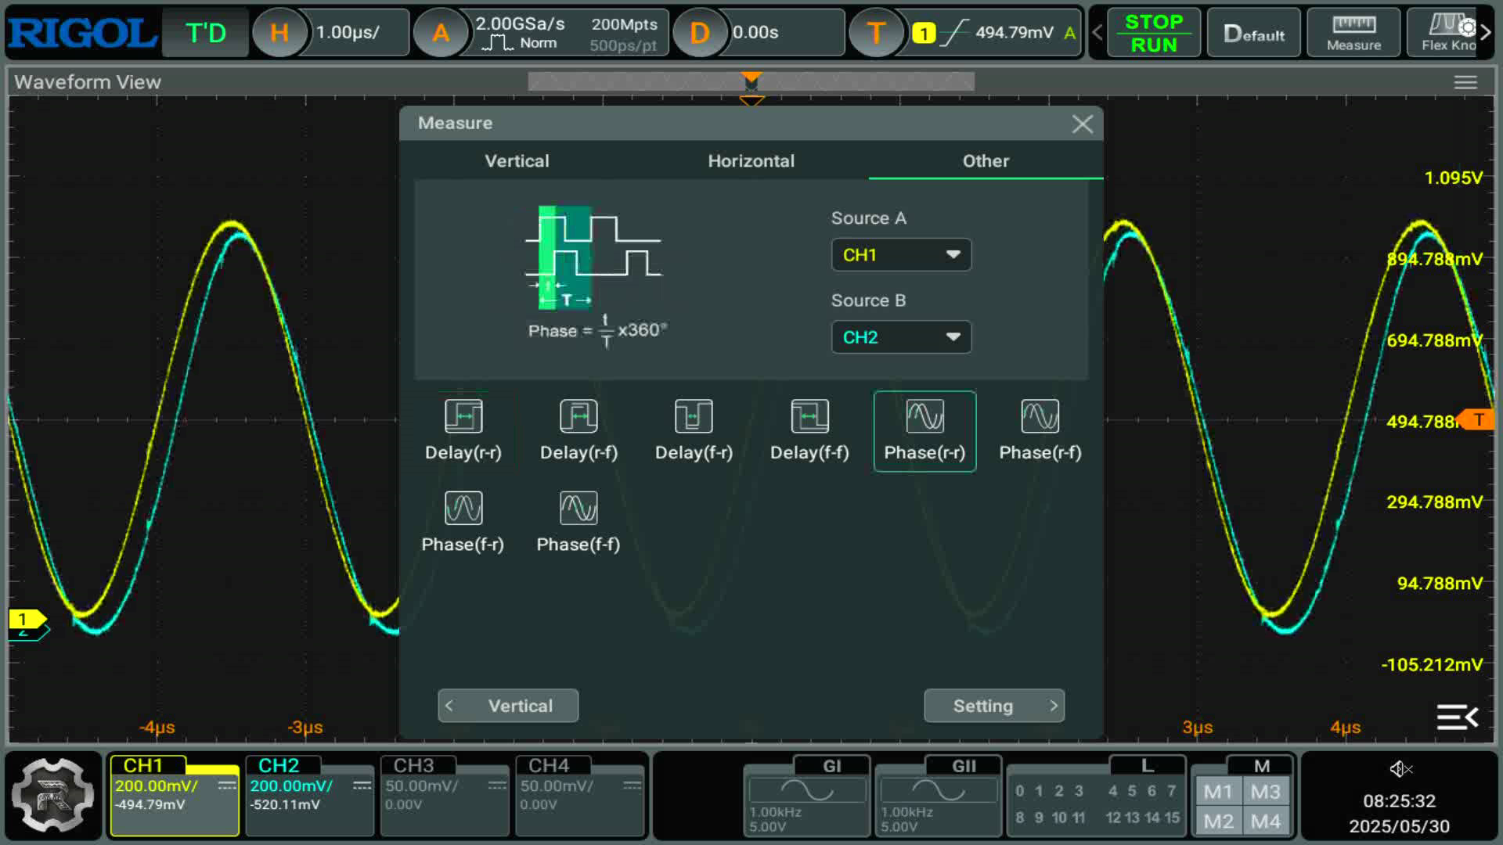The height and width of the screenshot is (845, 1503).
Task: Toggle the CH1 channel on or off
Action: (175, 795)
